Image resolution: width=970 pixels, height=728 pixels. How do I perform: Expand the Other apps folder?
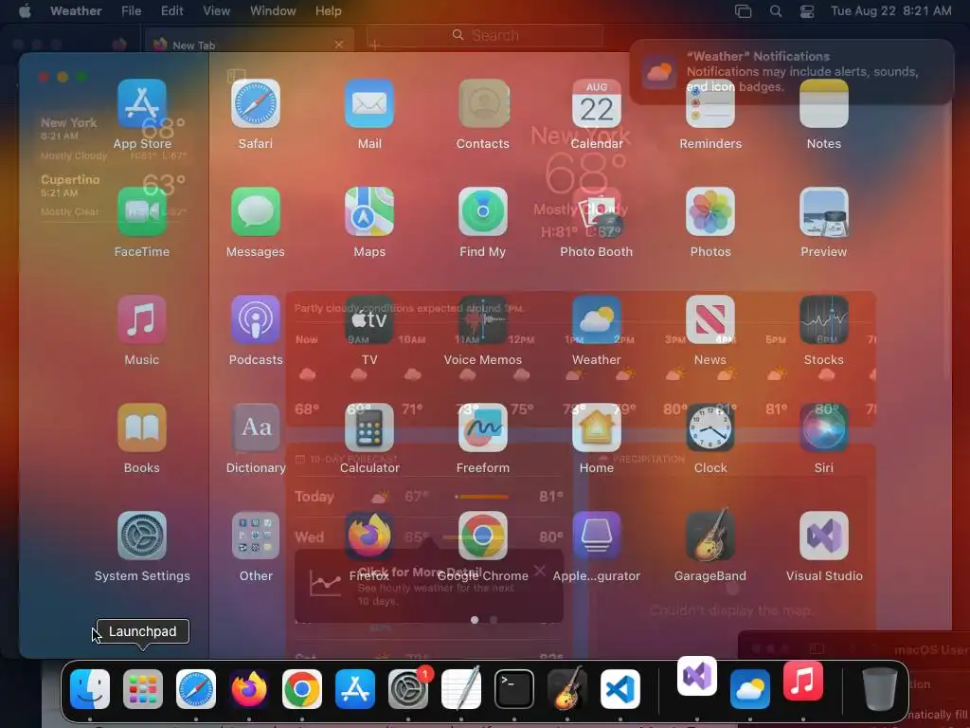[x=256, y=536]
